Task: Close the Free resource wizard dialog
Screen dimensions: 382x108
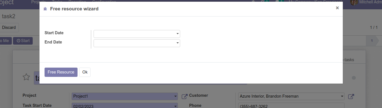Action: coord(337,8)
